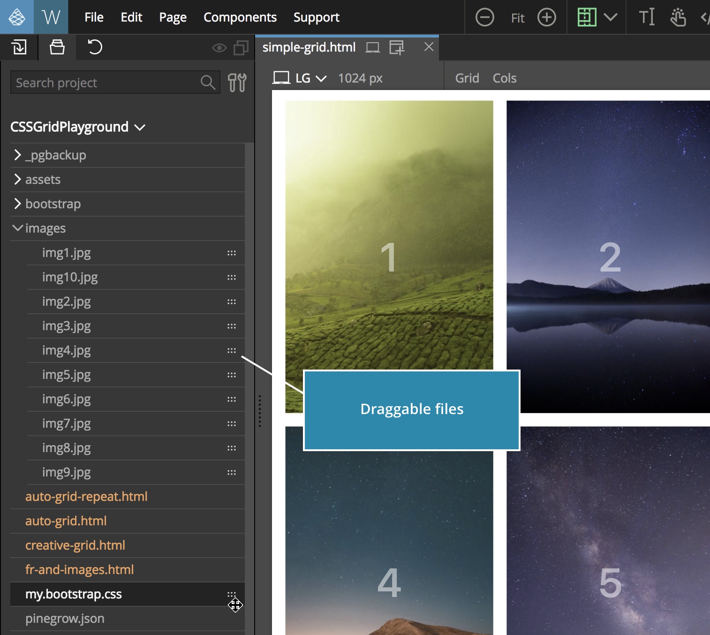Open the project panel box icon
710x635 pixels.
[57, 47]
